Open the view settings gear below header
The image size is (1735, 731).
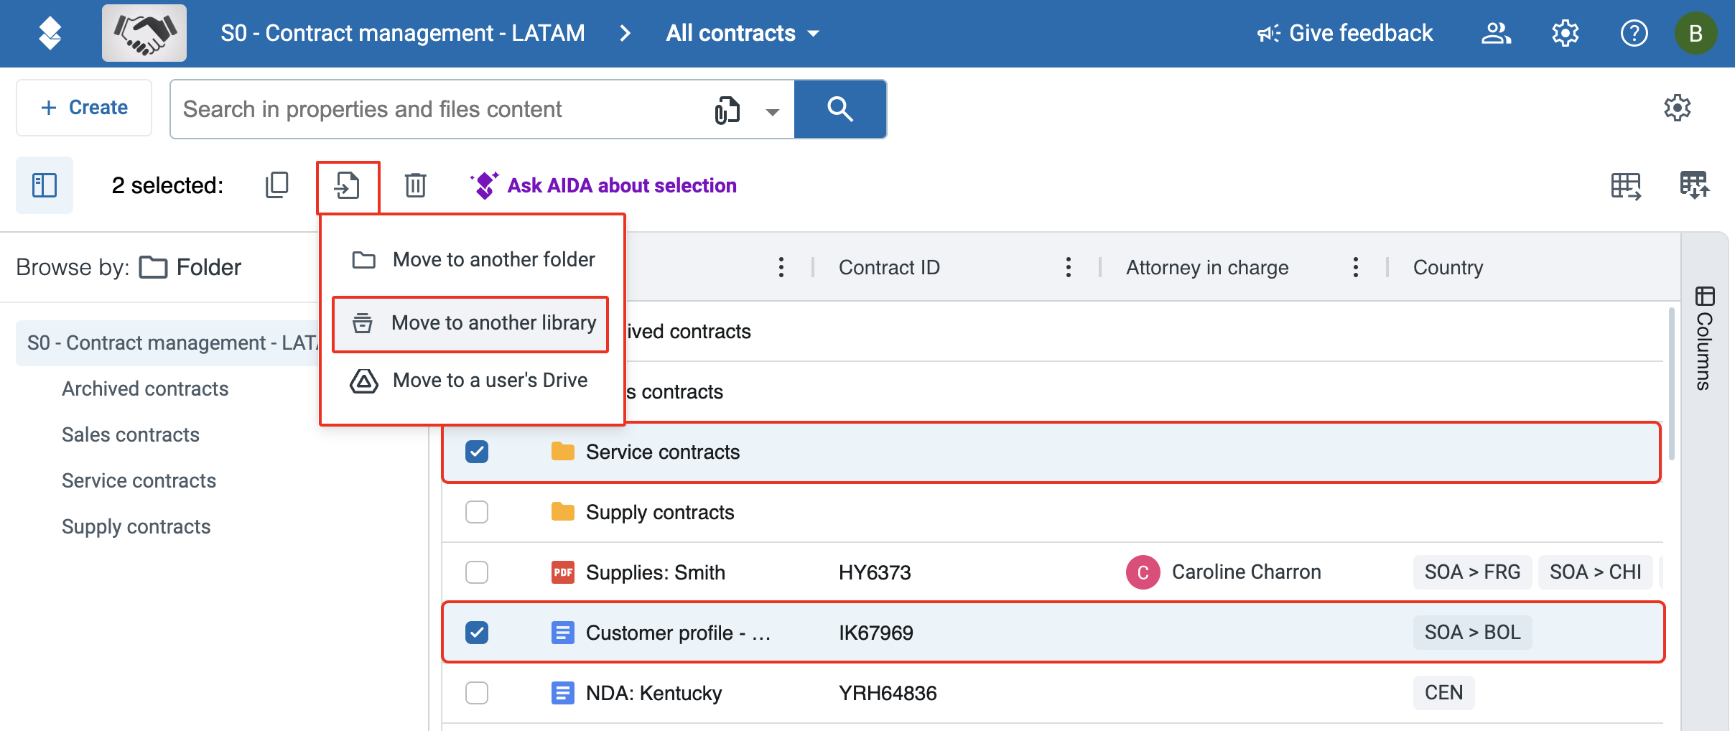(1677, 108)
